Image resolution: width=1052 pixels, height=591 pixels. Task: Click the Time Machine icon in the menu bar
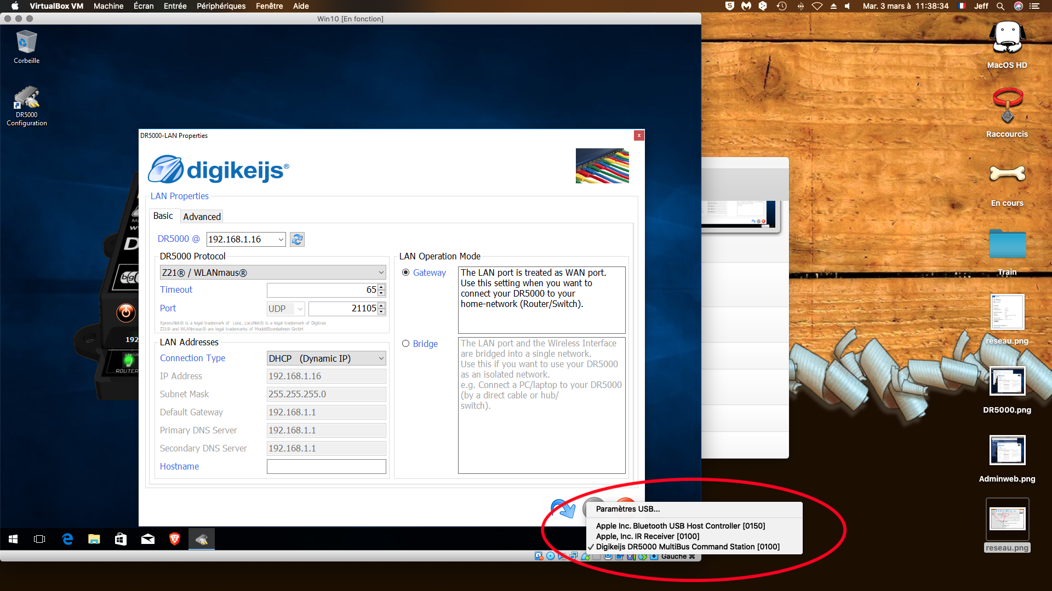point(781,6)
